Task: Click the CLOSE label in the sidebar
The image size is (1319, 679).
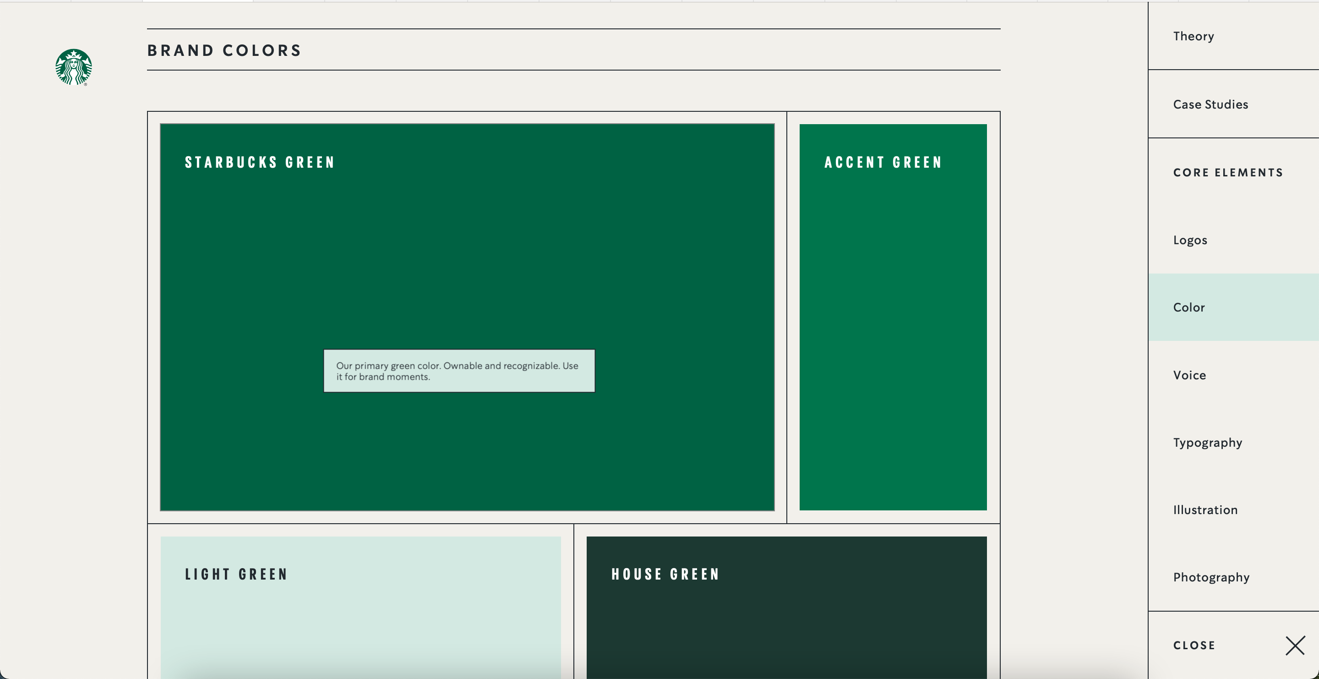Action: click(x=1194, y=645)
